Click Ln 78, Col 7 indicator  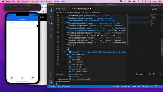coord(114,86)
